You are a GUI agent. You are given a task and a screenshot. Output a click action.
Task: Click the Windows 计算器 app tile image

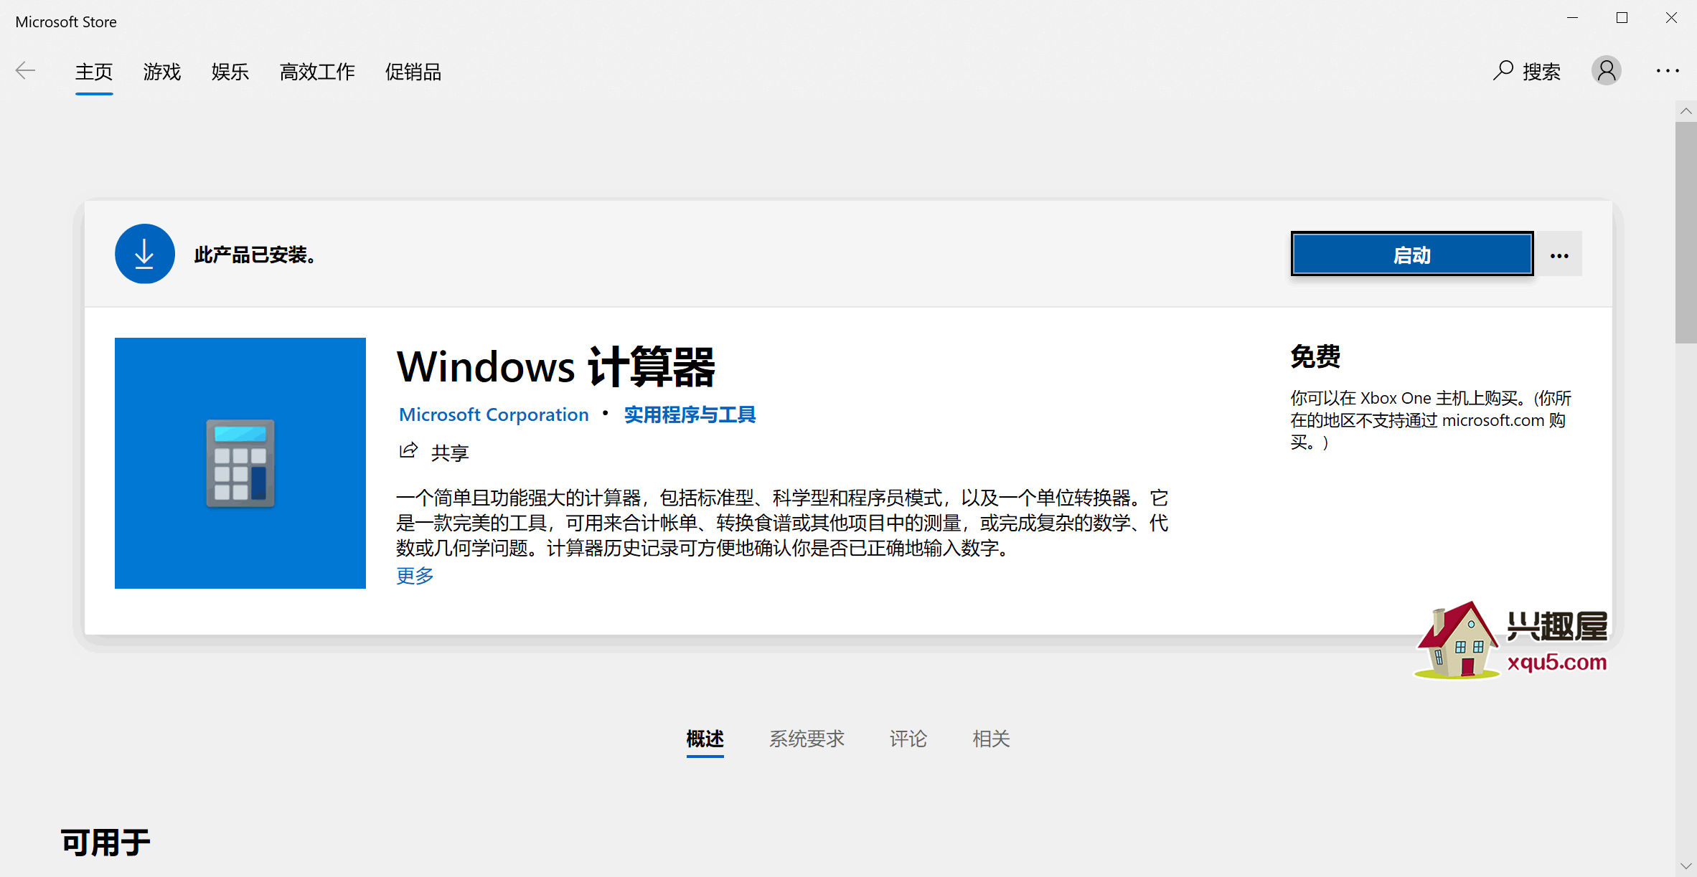[240, 463]
